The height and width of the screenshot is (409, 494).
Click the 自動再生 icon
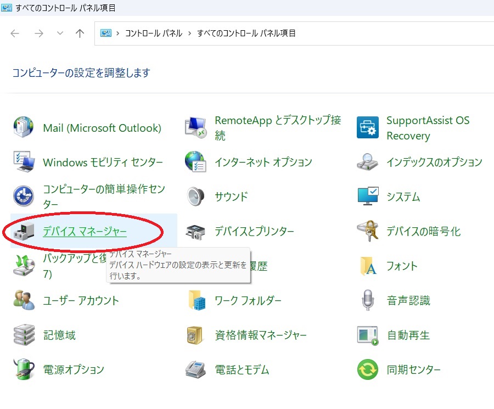coord(368,335)
